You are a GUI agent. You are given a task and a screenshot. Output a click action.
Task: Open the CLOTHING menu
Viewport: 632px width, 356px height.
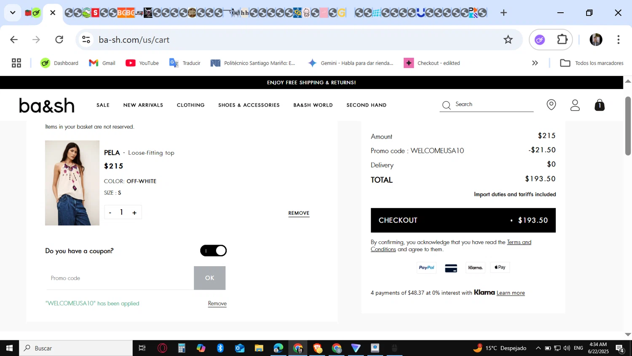[x=190, y=105]
